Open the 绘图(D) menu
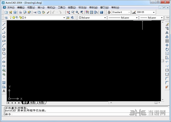This screenshot has width=171, height=122. pos(72,7)
